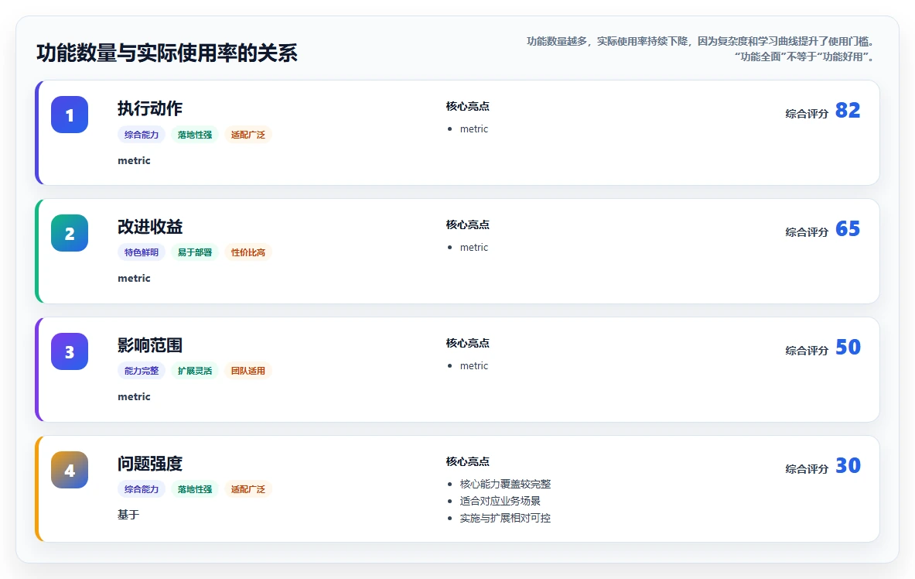Click the 综合能力 tag under 问题强度
This screenshot has width=915, height=579.
142,489
